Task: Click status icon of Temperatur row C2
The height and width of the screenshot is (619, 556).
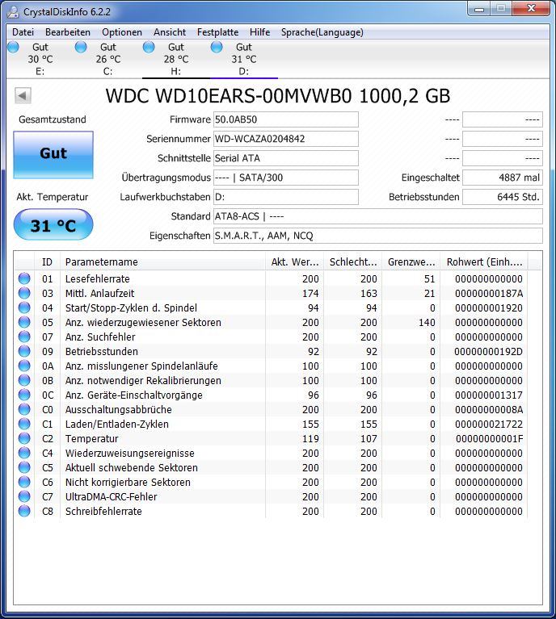Action: click(24, 438)
